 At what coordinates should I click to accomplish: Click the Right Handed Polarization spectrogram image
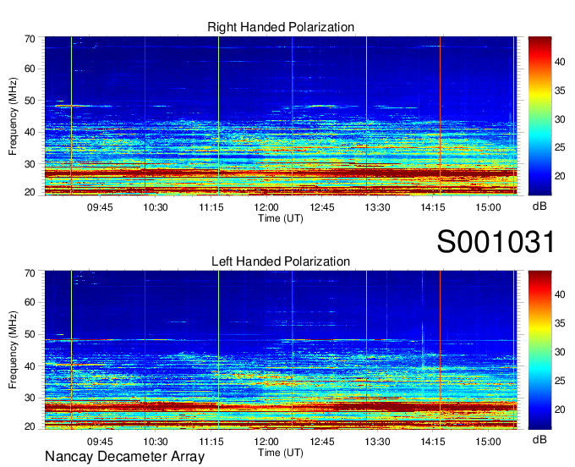pos(281,116)
